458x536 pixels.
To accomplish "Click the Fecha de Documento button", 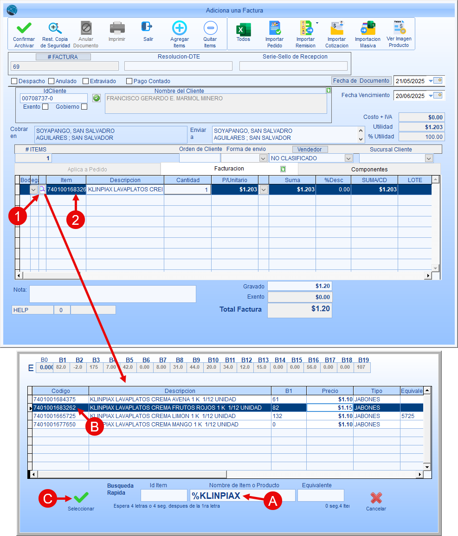I will [361, 81].
